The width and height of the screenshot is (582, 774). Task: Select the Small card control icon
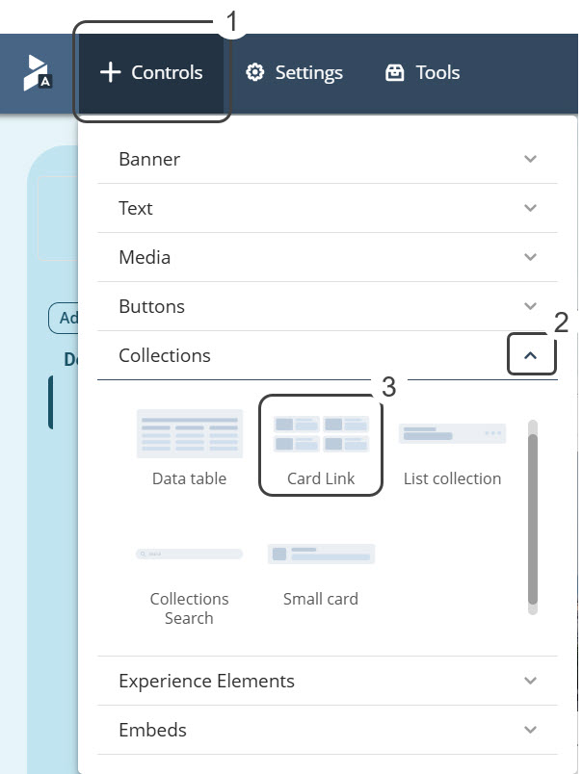tap(321, 554)
